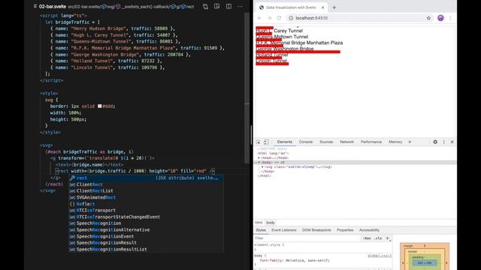The height and width of the screenshot is (270, 481).
Task: Click the site info icon in the address bar
Action: pyautogui.click(x=291, y=18)
